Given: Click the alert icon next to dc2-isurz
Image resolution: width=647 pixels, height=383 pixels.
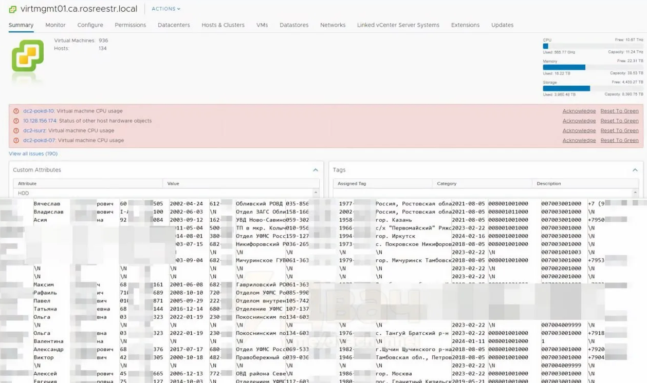Looking at the screenshot, I should coord(16,130).
